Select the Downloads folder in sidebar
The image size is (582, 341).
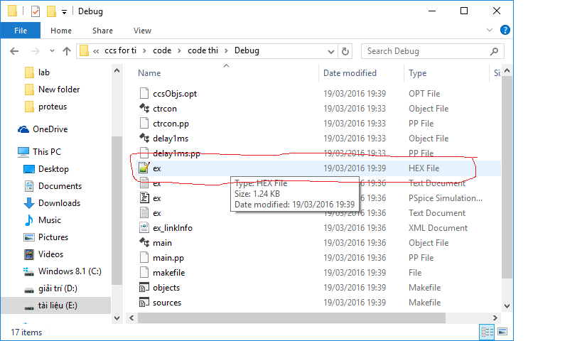(x=59, y=203)
